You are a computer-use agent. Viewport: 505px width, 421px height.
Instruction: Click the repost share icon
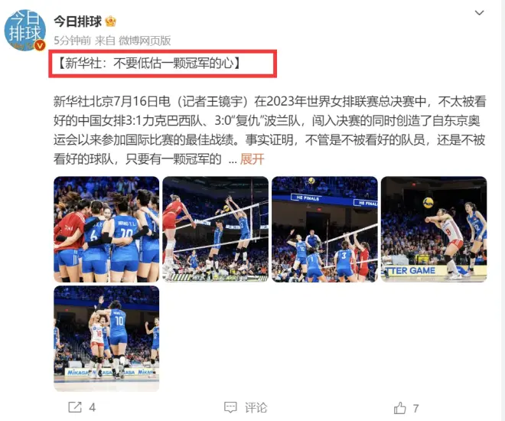75,407
